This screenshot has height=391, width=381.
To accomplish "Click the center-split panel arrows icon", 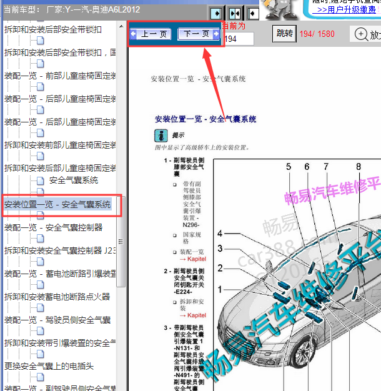I will 235,13.
